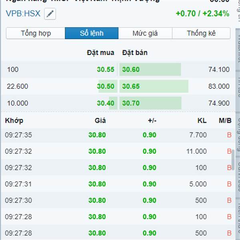Screen dimensions: 240x240
Task: Click the bid price 30.55
Action: pyautogui.click(x=106, y=70)
